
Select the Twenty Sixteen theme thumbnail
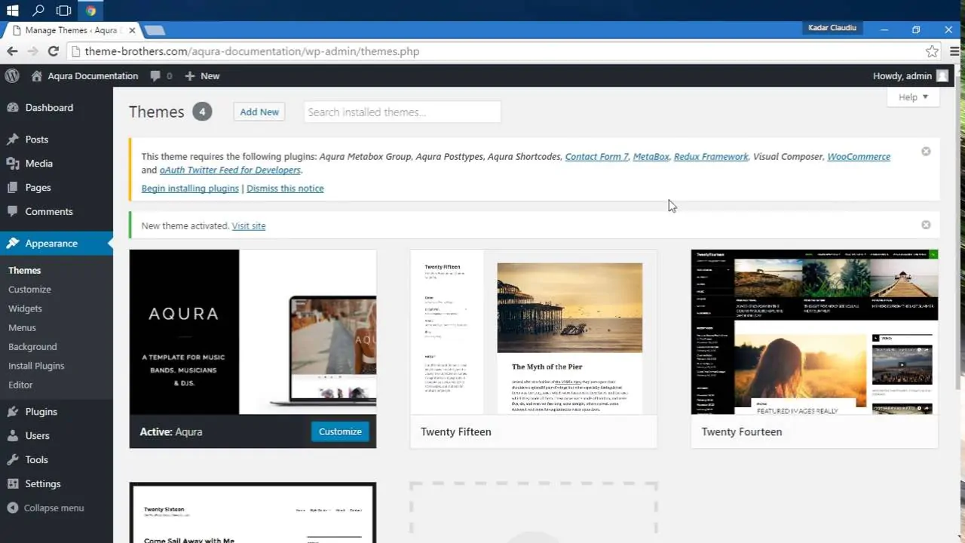pos(253,513)
